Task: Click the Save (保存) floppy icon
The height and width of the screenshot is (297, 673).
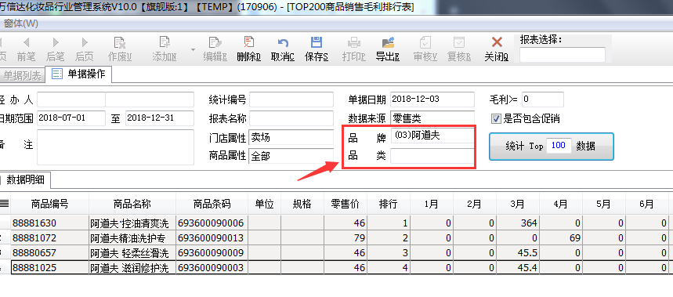Action: (317, 42)
